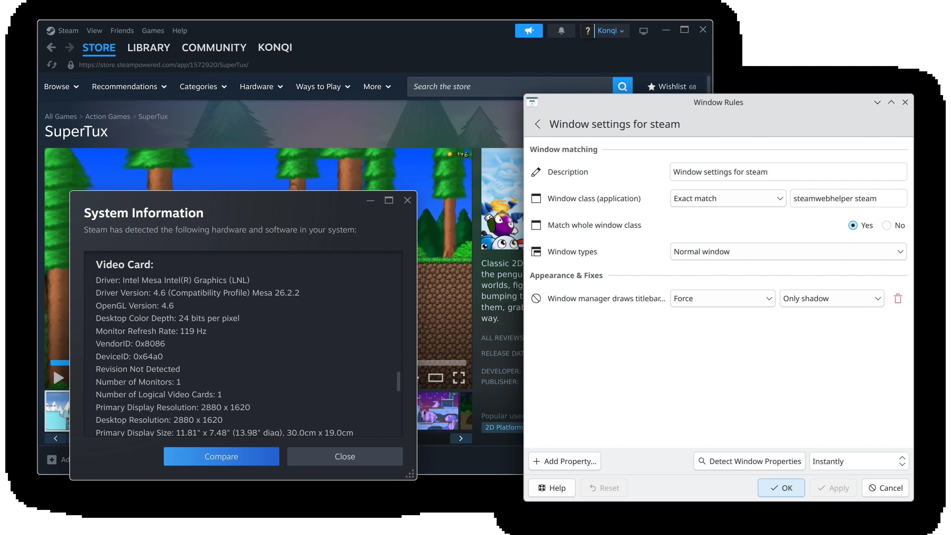Viewport: 951px width, 535px height.
Task: Click the Steam question mark help icon
Action: tap(587, 31)
